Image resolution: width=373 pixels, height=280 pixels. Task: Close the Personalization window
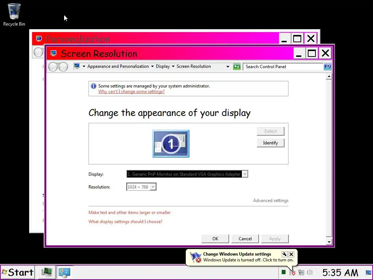pos(311,39)
